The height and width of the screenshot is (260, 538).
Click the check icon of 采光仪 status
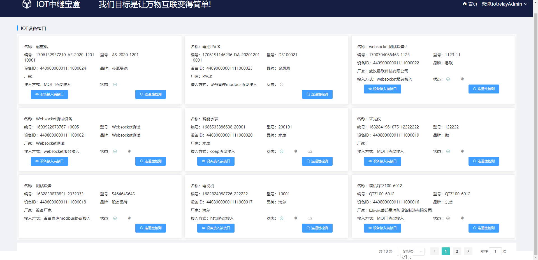(x=448, y=151)
